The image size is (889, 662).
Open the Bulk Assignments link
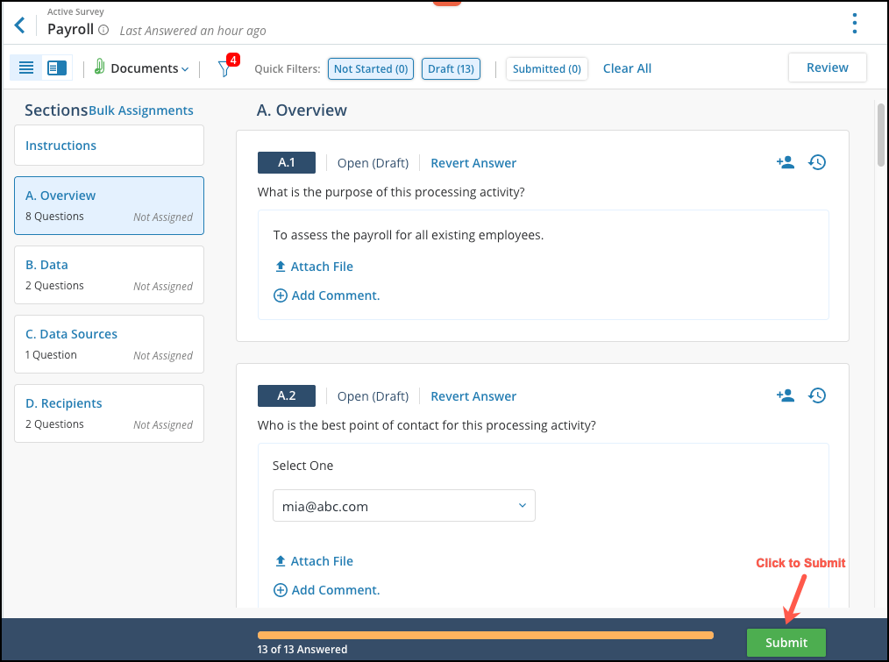point(141,110)
